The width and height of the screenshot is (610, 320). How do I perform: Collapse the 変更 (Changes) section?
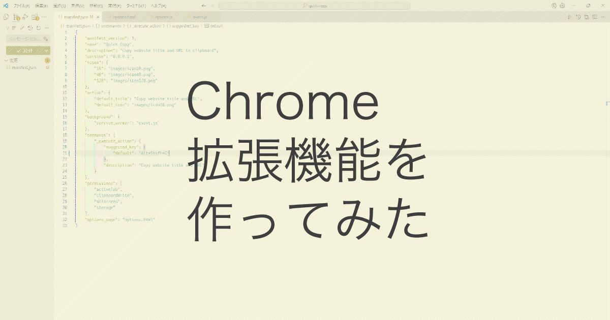click(6, 60)
